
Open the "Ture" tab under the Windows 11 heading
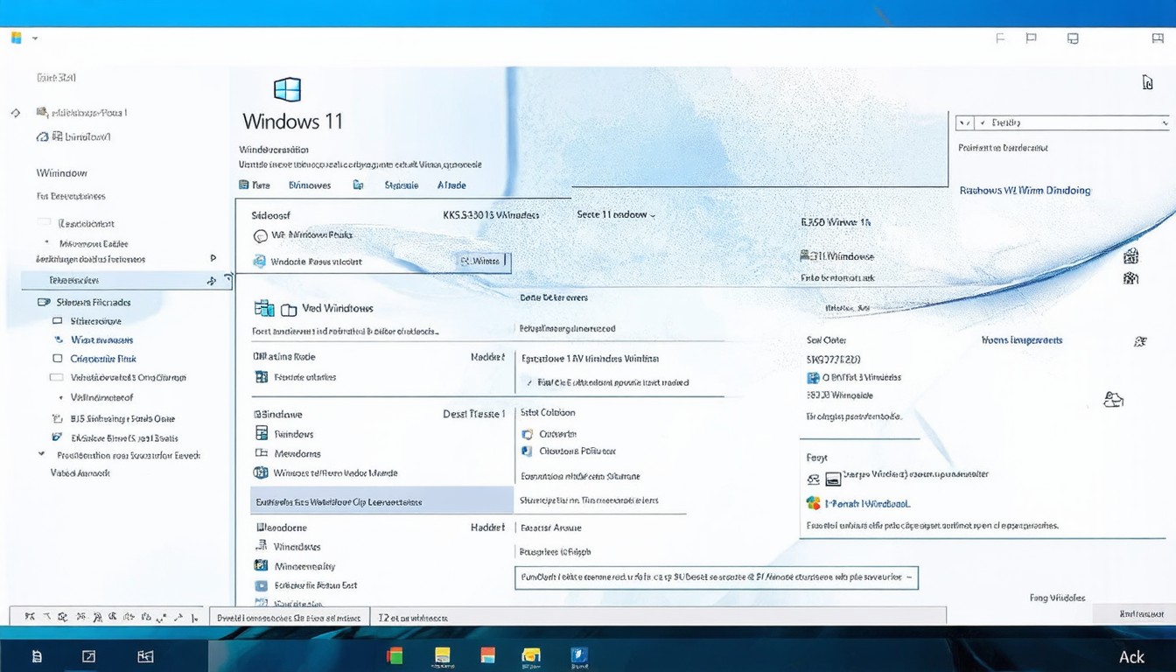pos(255,185)
